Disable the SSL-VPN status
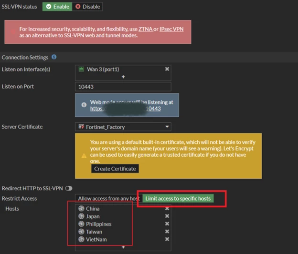 [87, 7]
